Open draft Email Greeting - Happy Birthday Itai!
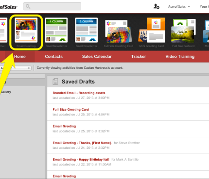The height and width of the screenshot is (179, 209). point(81,160)
